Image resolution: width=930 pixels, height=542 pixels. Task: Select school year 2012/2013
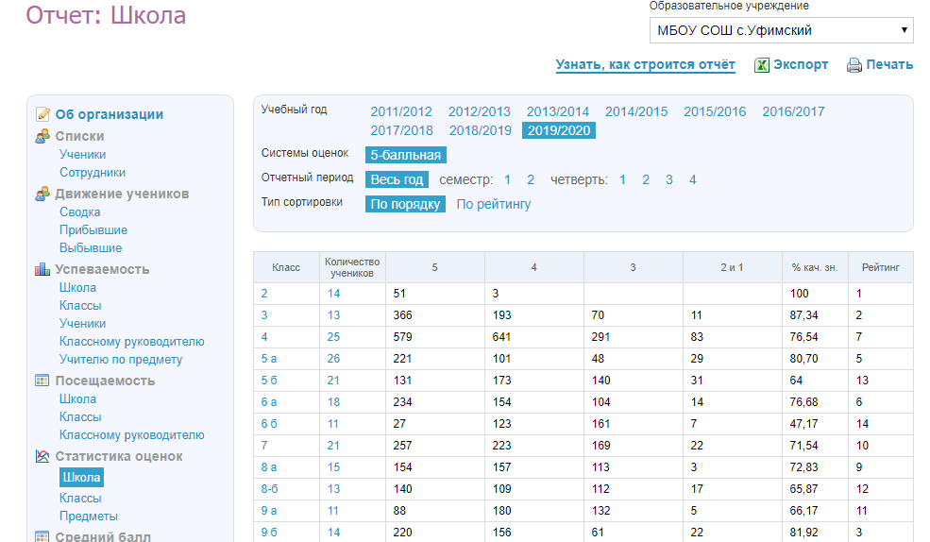[x=480, y=111]
